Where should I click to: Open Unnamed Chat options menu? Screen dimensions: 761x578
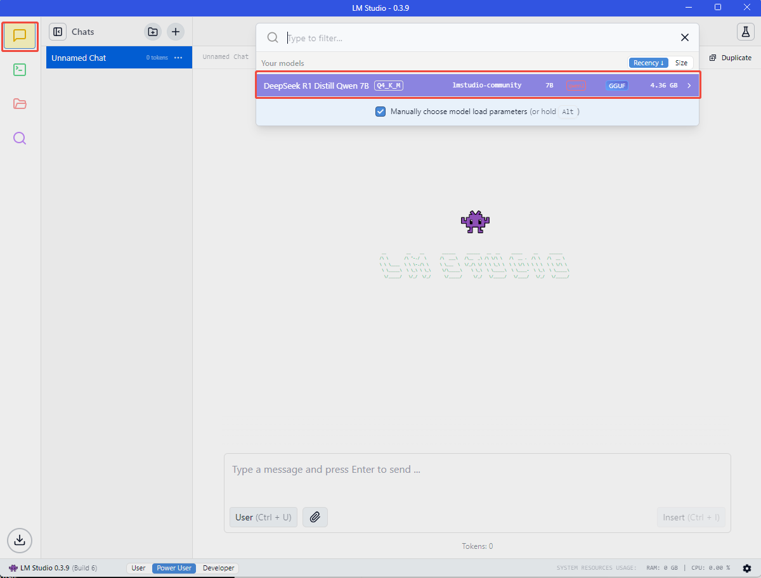pos(178,58)
